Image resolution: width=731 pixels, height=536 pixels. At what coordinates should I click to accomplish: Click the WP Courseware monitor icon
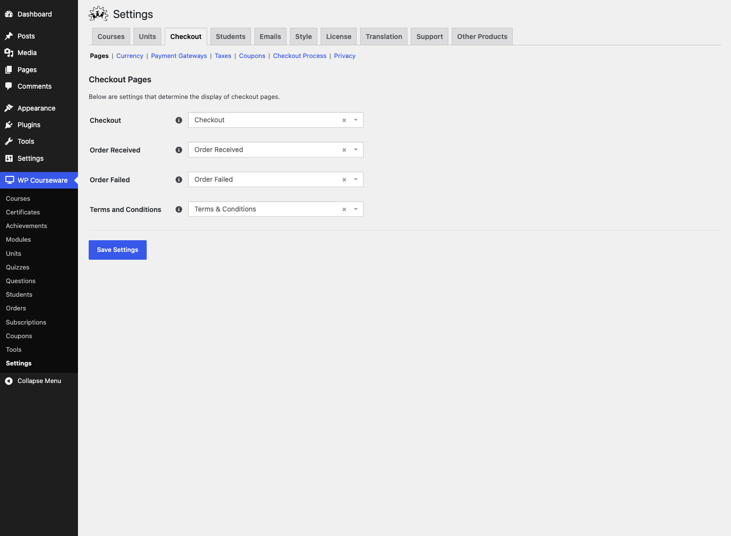(x=10, y=180)
